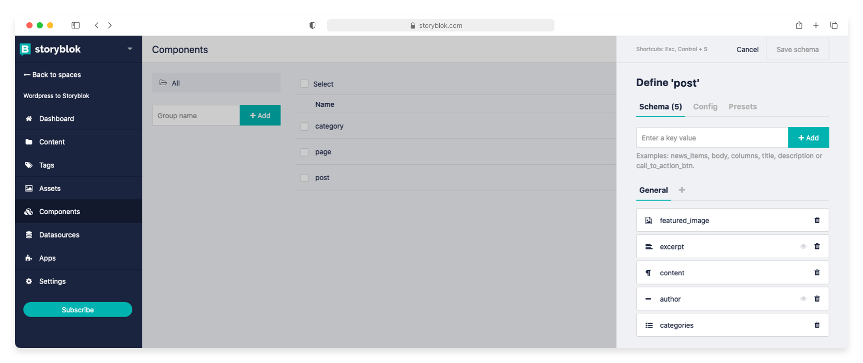Open the author field
863x363 pixels.
point(733,299)
